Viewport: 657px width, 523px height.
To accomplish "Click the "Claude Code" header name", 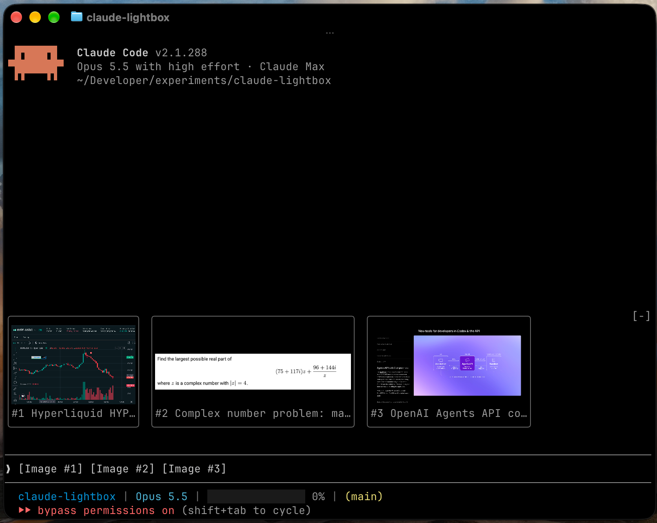I will tap(113, 53).
